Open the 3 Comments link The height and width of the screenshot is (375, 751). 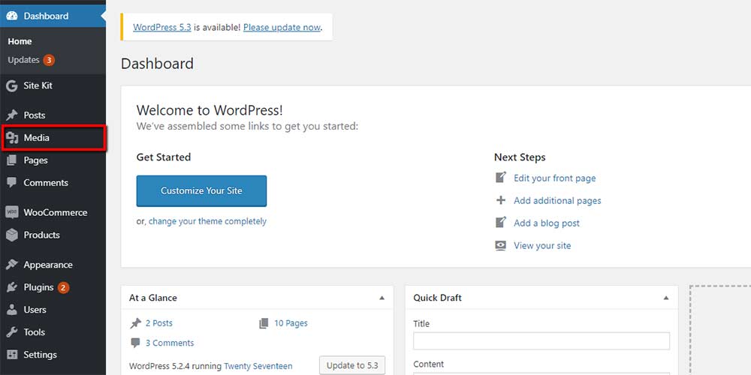[170, 343]
